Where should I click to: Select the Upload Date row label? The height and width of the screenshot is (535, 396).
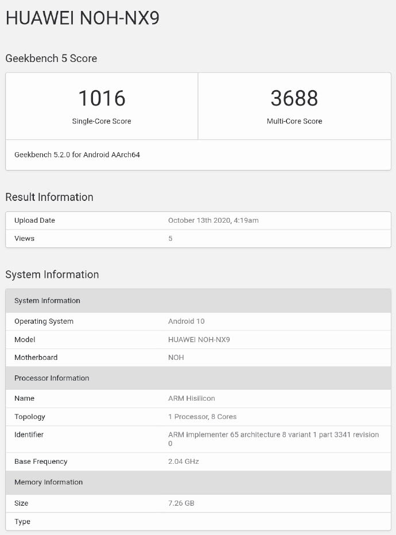click(x=34, y=220)
